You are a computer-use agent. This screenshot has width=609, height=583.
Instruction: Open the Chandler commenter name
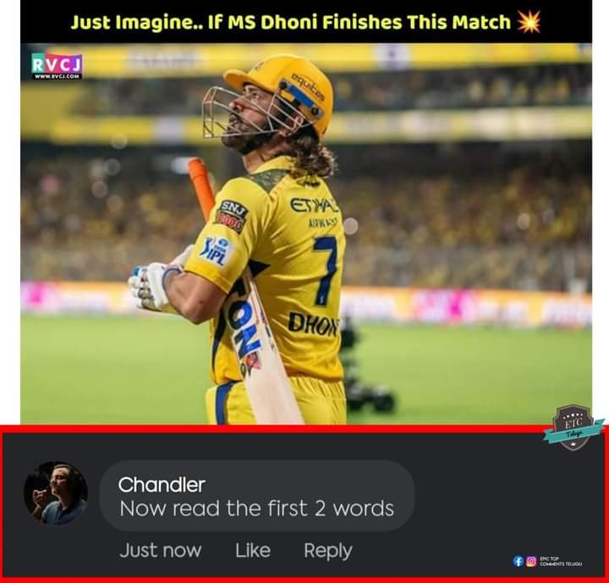162,485
